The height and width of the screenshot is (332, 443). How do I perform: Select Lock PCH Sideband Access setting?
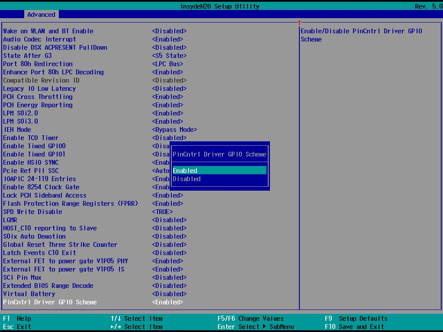click(x=45, y=195)
